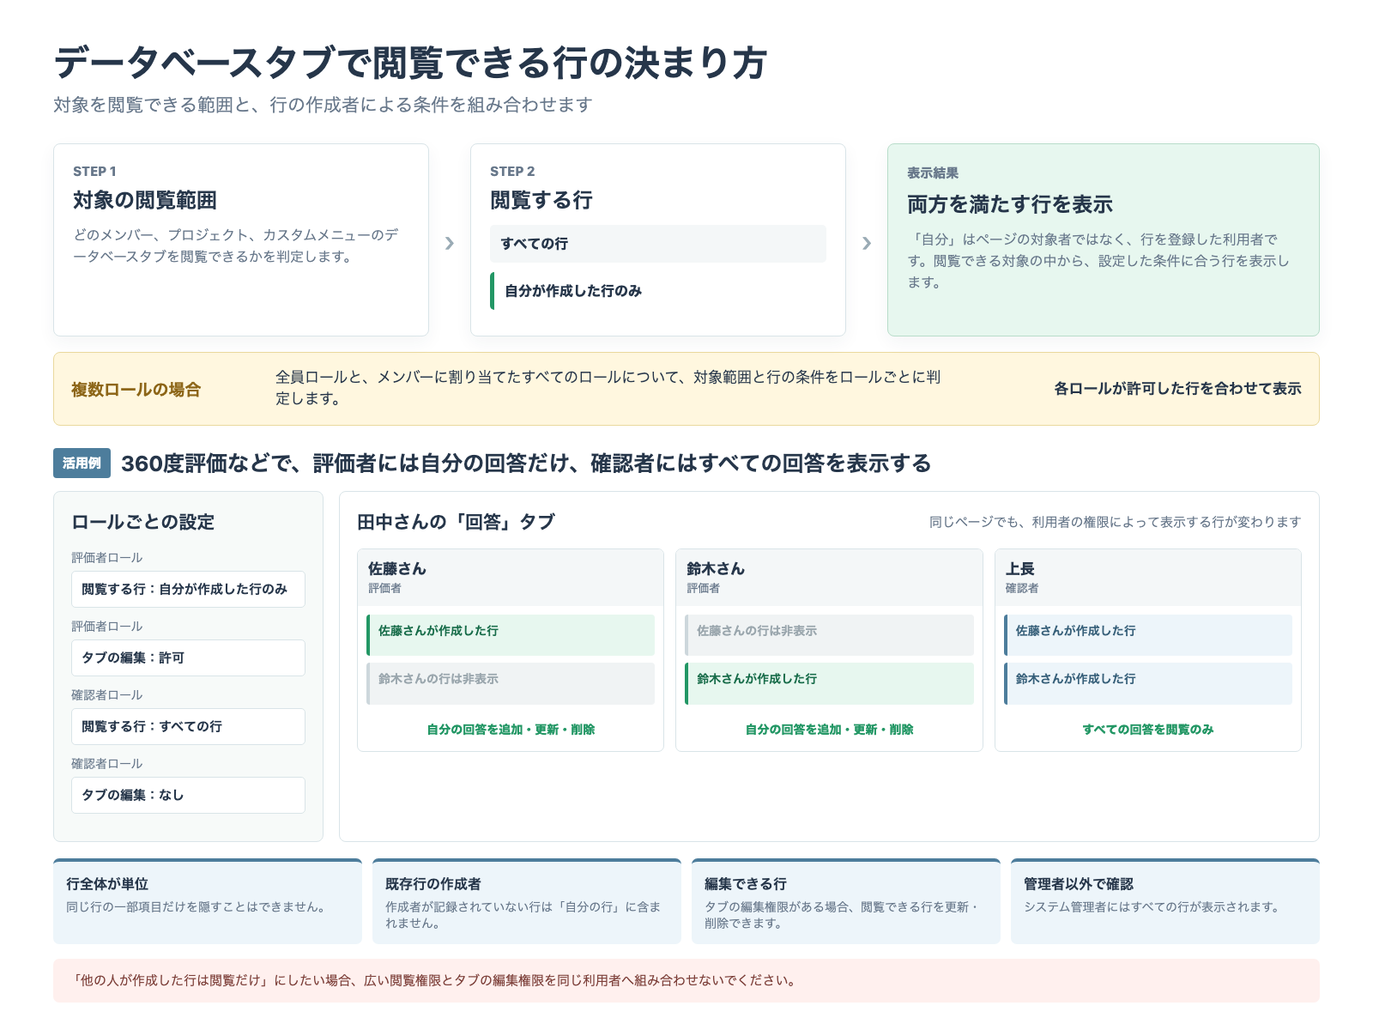Click 自分の回答を追加・更新・削除 under 佐藤さん

click(511, 730)
